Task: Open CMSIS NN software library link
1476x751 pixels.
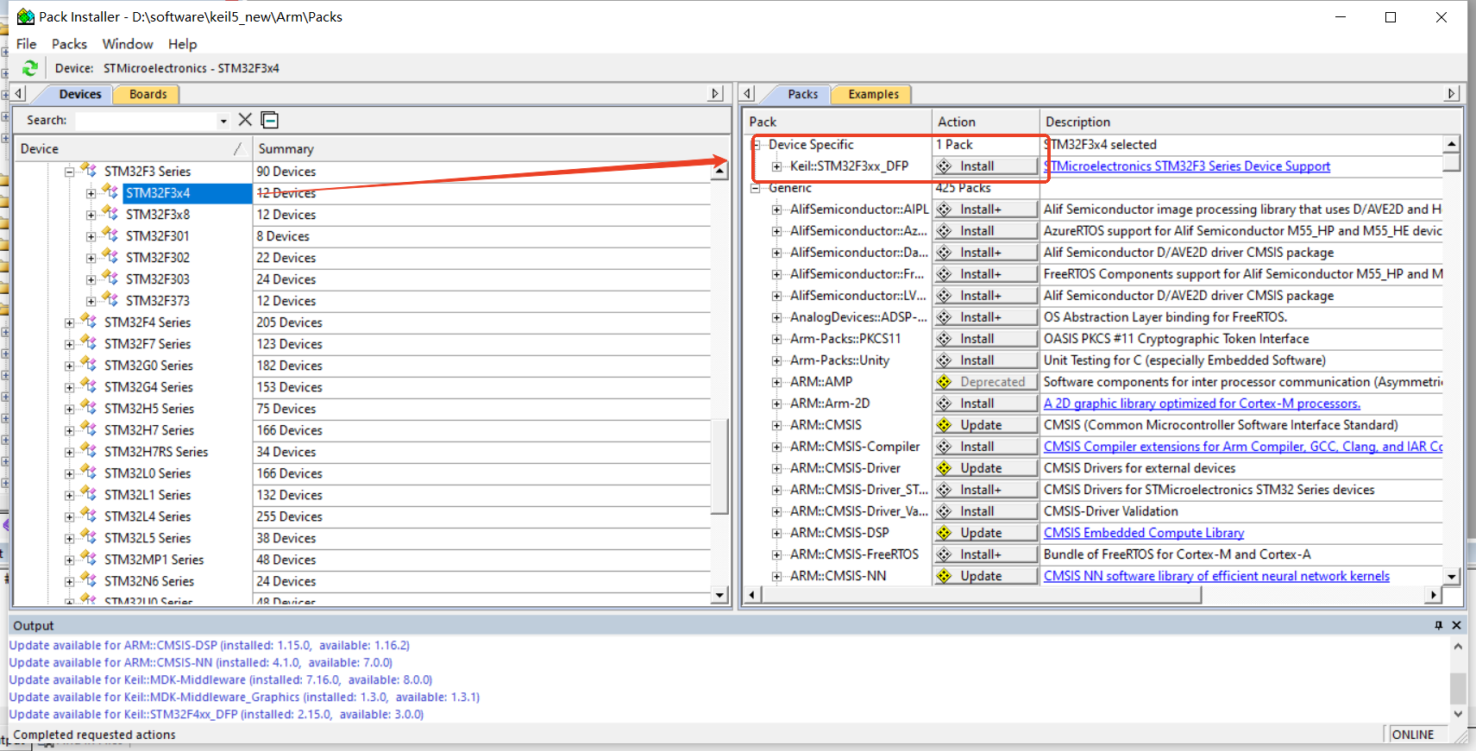Action: [x=1216, y=576]
